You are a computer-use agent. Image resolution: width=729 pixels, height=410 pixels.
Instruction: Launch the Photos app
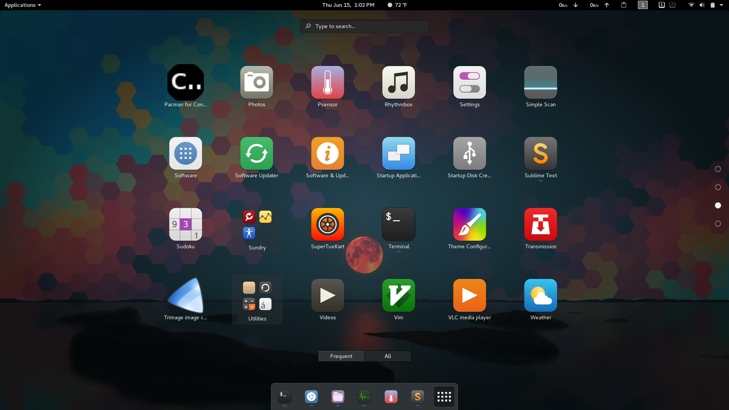(257, 82)
